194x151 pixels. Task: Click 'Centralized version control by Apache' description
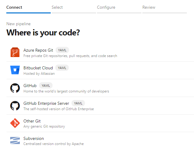(53, 144)
